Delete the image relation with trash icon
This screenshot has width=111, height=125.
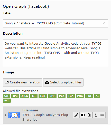point(89,115)
